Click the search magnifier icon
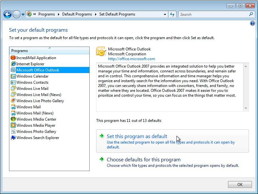This screenshot has width=258, height=194. 251,14
